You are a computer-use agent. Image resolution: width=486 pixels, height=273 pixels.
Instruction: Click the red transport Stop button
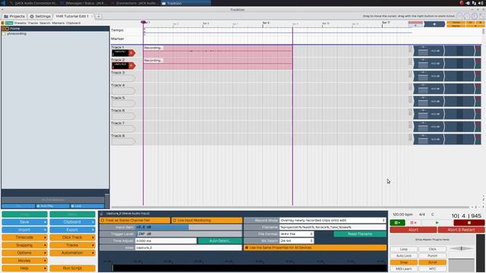point(469,222)
